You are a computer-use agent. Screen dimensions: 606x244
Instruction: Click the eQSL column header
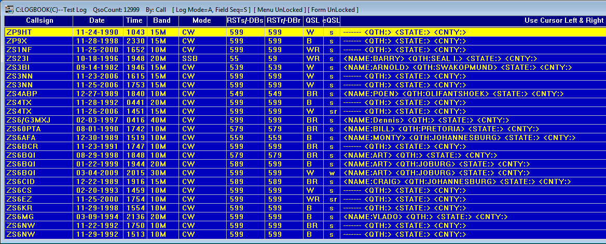pyautogui.click(x=332, y=21)
